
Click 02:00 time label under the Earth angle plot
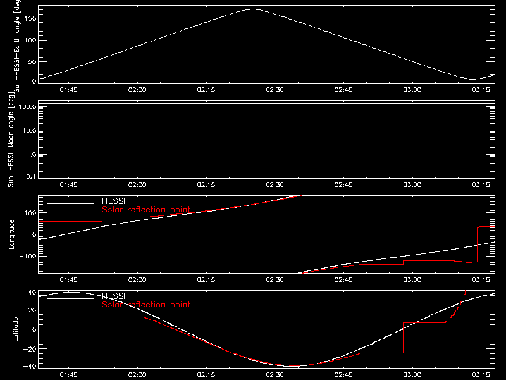click(x=137, y=90)
